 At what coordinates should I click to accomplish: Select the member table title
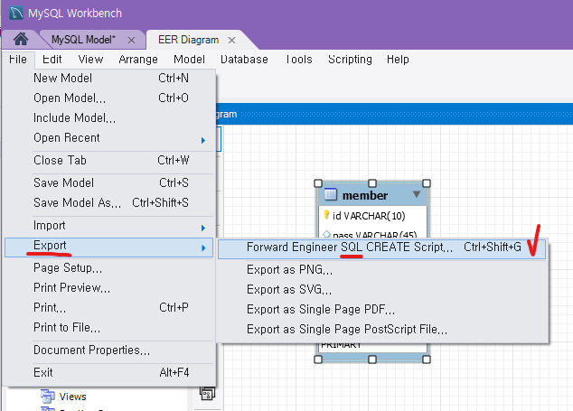(x=365, y=195)
